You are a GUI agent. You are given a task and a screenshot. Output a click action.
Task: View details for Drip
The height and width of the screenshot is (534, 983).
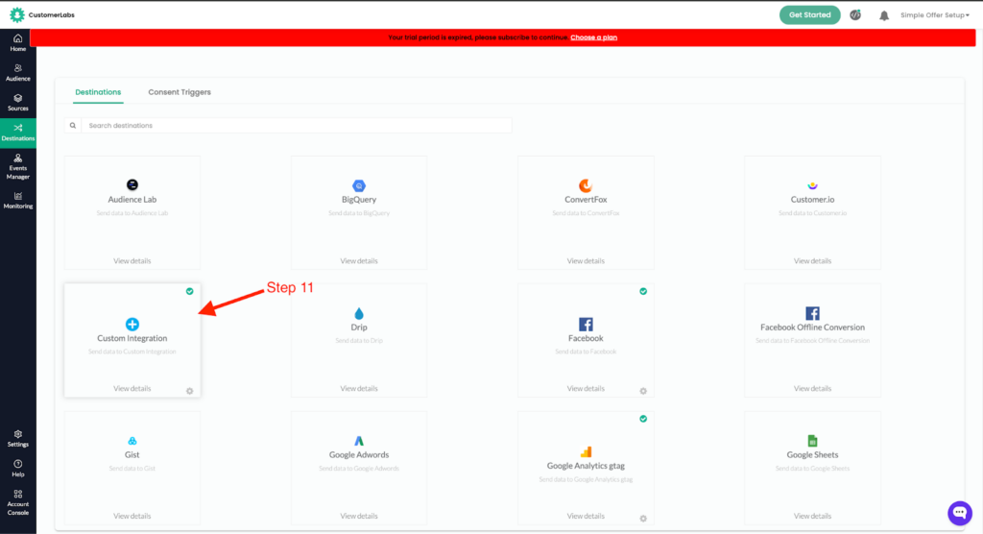coord(359,388)
